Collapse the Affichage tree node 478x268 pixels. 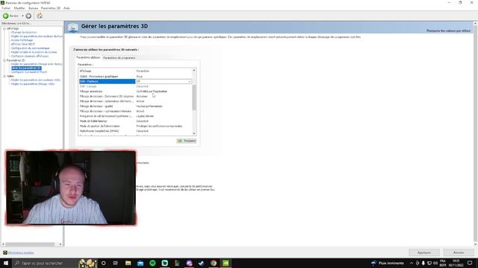4,28
